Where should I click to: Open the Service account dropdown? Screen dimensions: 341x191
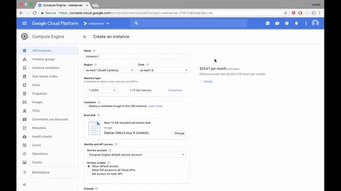136,155
